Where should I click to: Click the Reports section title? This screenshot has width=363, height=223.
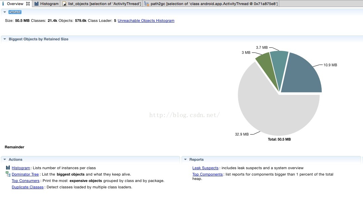pyautogui.click(x=196, y=159)
